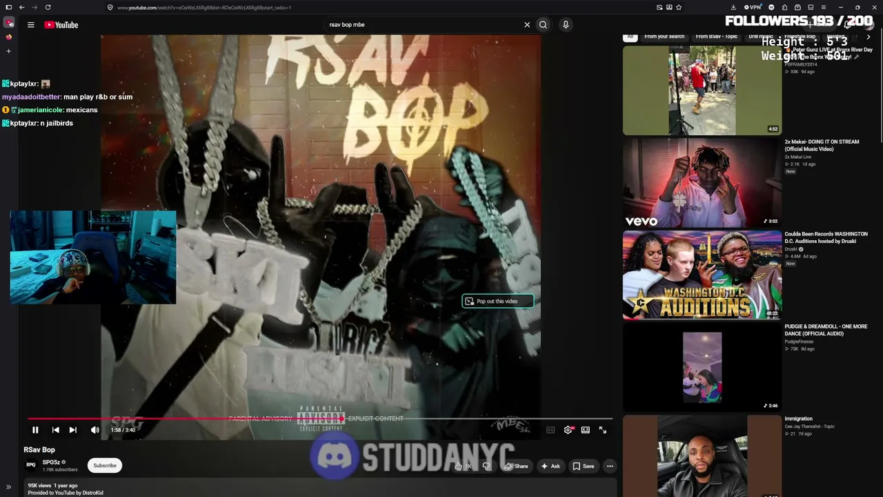Reload the browser page
The width and height of the screenshot is (883, 497).
coord(48,8)
